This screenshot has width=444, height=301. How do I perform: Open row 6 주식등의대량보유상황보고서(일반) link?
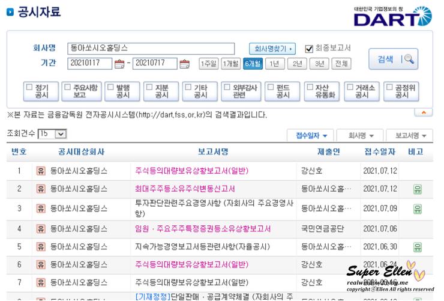tap(192, 265)
